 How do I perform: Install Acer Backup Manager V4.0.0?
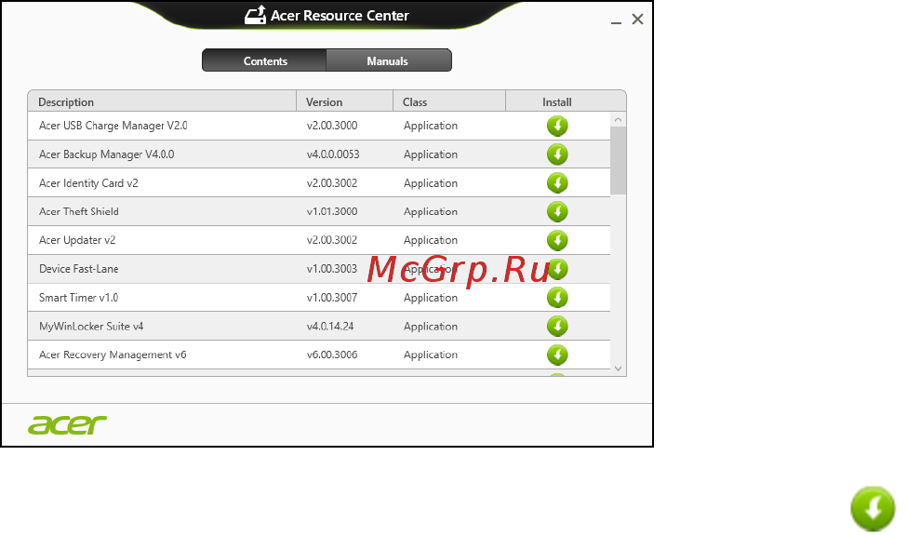[x=557, y=154]
